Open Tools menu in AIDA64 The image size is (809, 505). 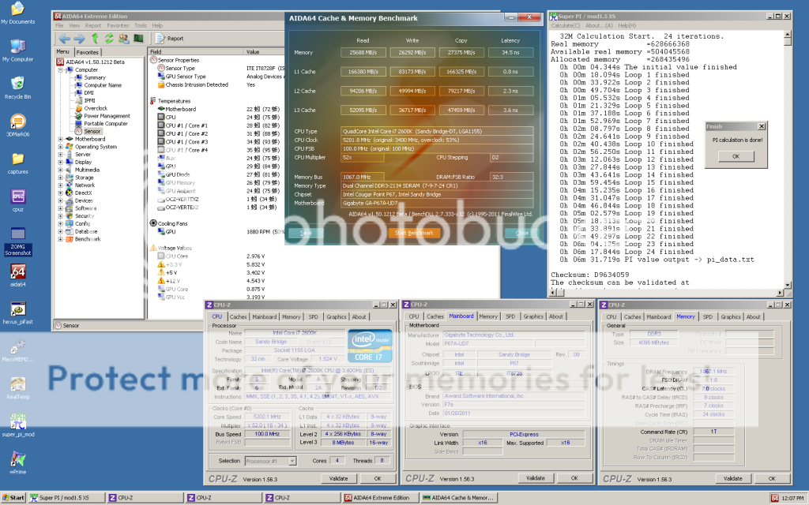click(x=141, y=25)
